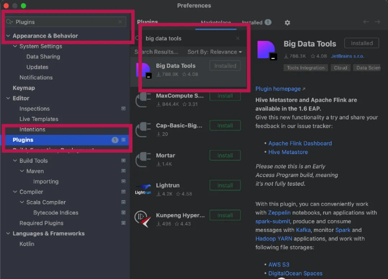
Task: Click the project-level icon beside Importing
Action: tap(123, 181)
